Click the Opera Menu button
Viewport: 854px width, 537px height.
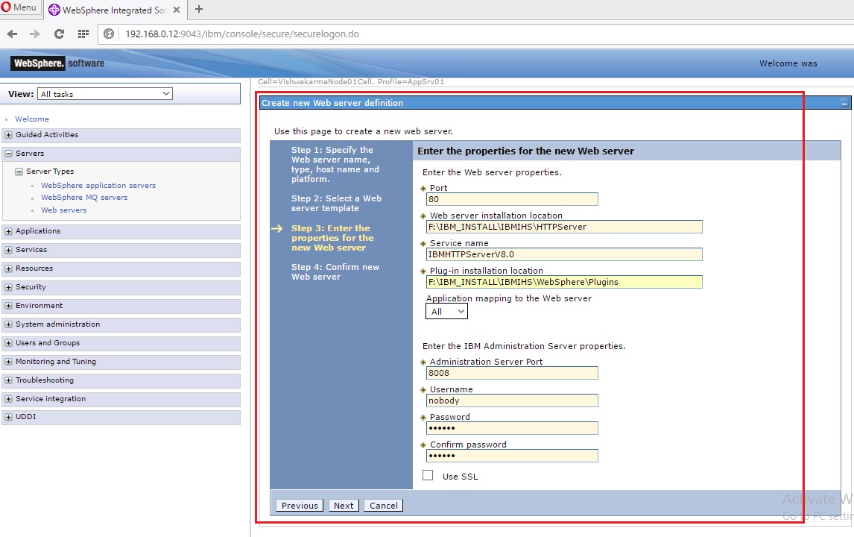[20, 7]
